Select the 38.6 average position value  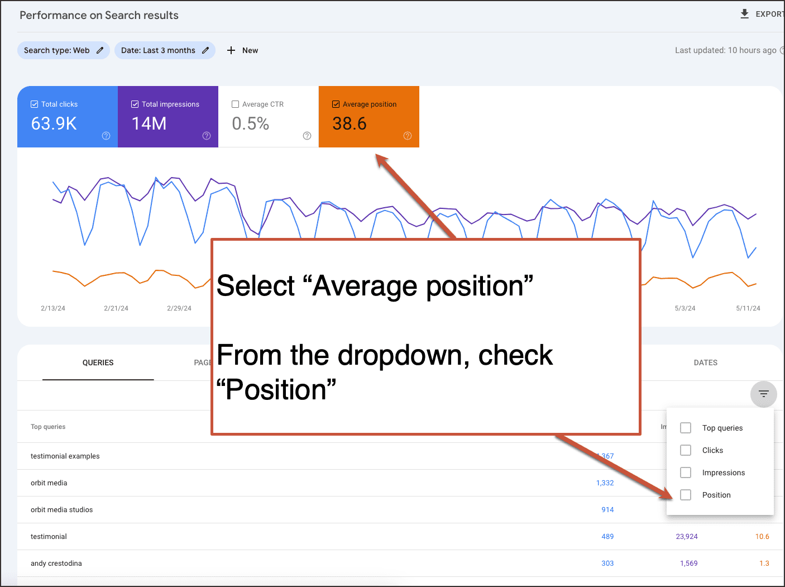click(x=350, y=123)
